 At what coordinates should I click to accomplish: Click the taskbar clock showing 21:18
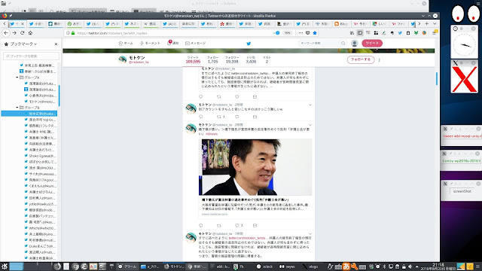tap(438, 266)
